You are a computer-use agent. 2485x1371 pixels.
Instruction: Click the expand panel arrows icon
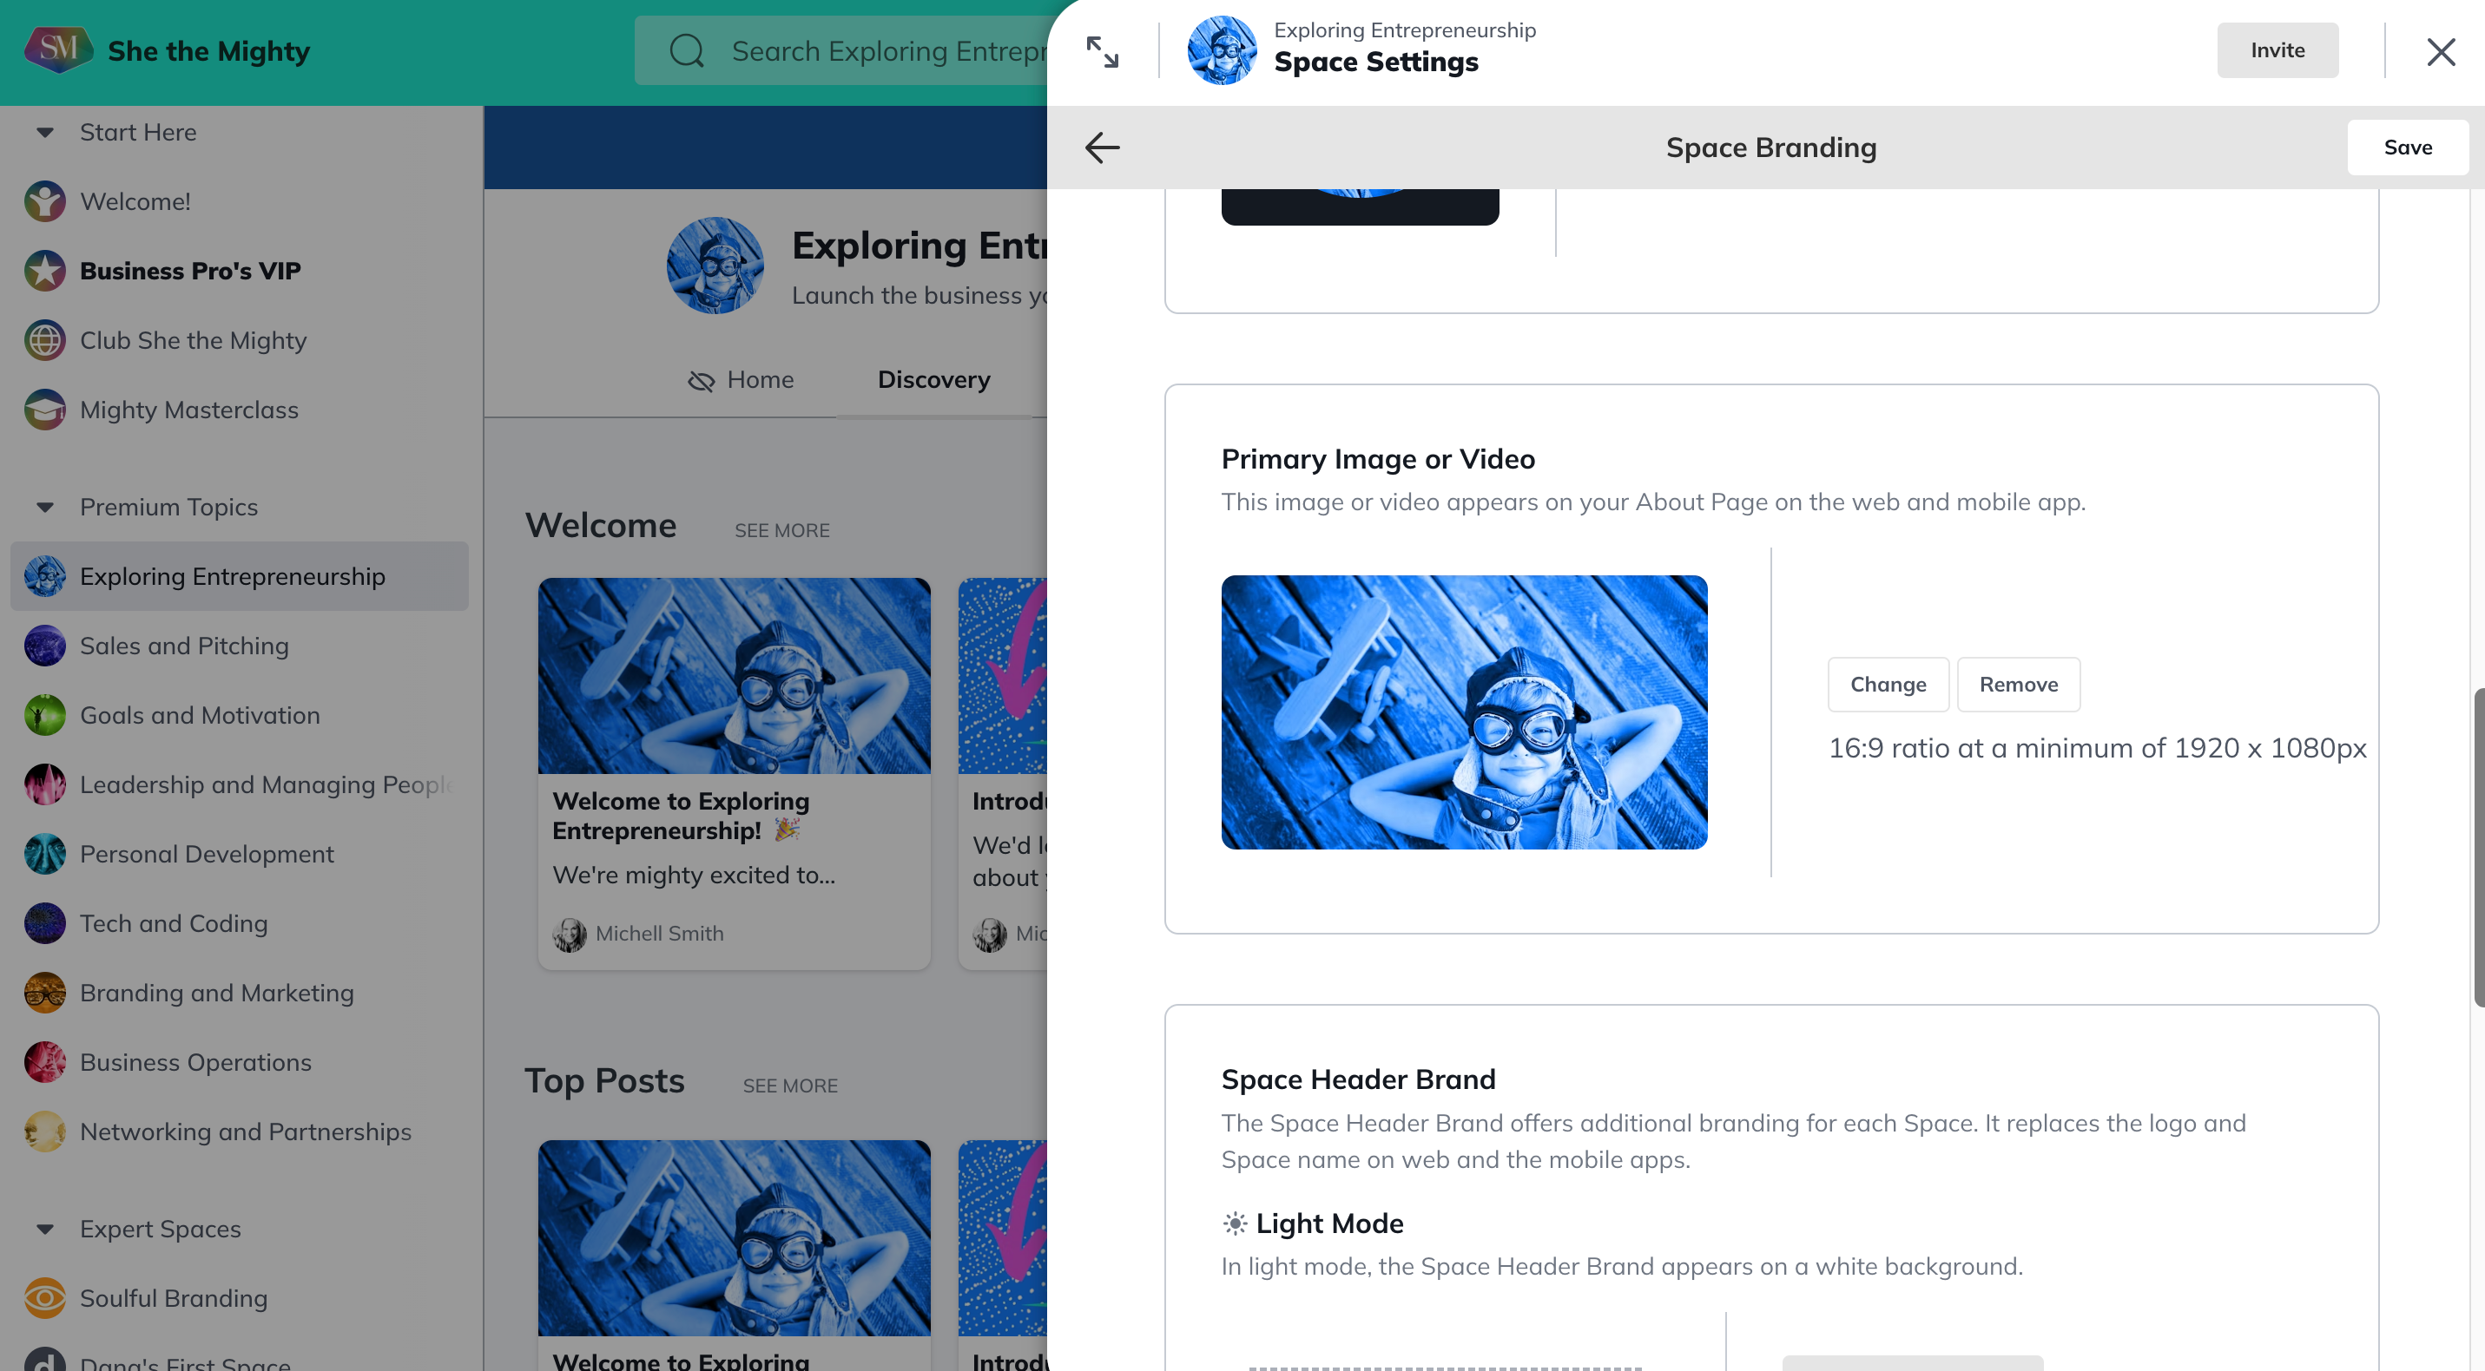coord(1103,51)
